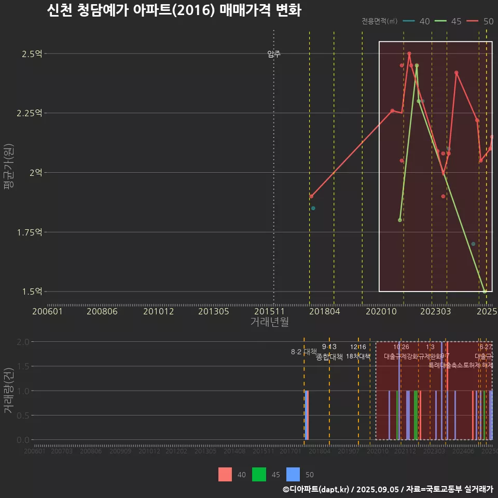Click the teal 40㎡ data point near 1.85억
The height and width of the screenshot is (498, 498).
(x=313, y=208)
